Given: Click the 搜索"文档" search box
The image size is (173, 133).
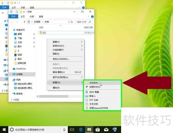Looking at the screenshot, I should [84, 22].
